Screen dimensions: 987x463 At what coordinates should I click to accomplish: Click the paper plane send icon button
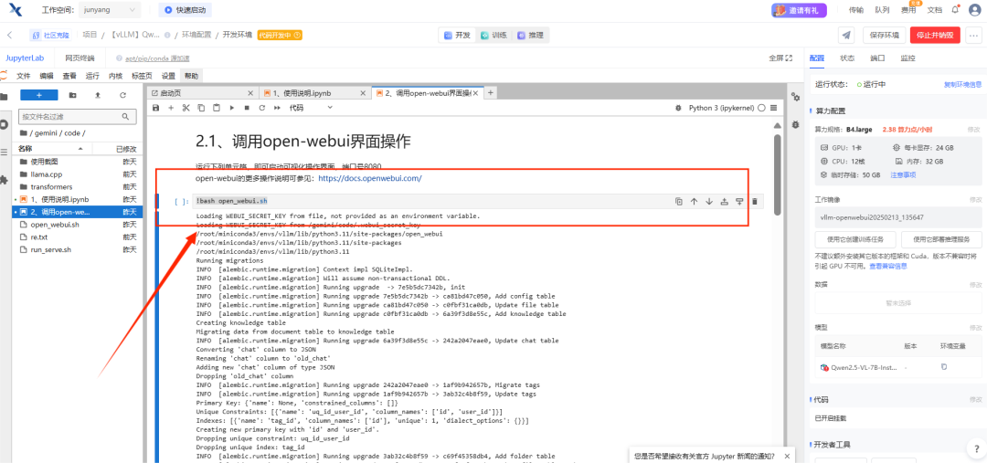tap(847, 36)
